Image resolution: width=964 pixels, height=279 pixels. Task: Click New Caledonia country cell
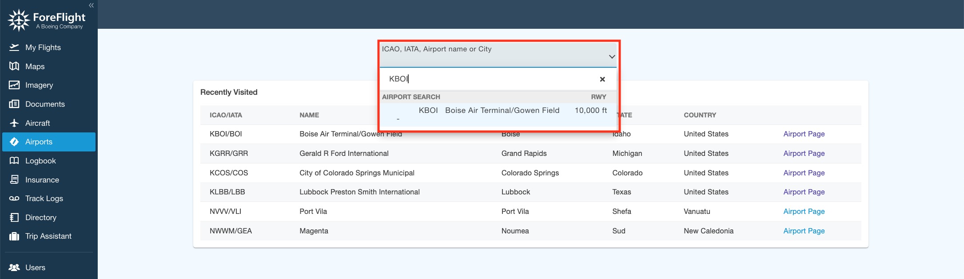tap(708, 231)
